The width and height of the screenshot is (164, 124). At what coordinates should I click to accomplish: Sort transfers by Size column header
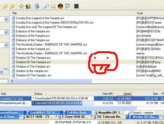[x=146, y=94]
